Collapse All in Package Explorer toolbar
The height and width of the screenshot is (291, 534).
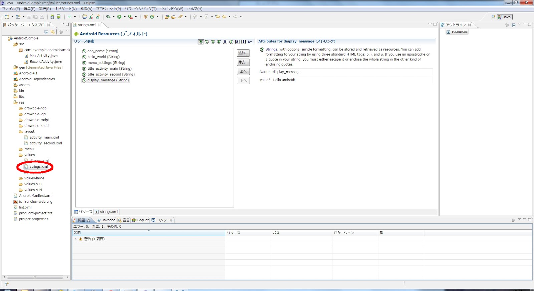tap(46, 32)
